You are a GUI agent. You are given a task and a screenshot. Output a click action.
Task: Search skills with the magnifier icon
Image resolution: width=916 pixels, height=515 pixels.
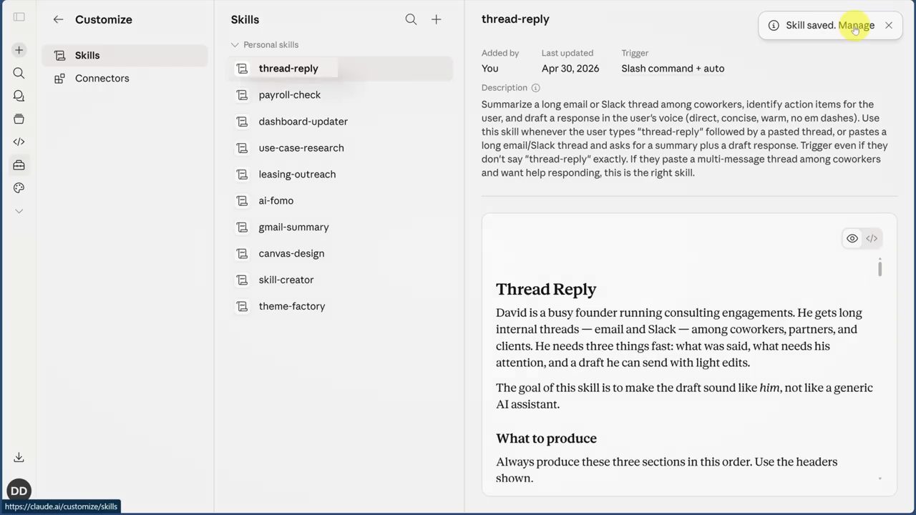pyautogui.click(x=411, y=19)
